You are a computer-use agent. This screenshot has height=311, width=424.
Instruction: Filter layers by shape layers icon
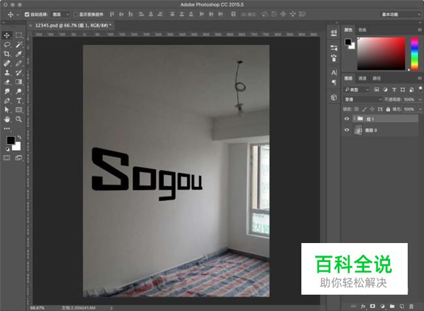click(x=402, y=90)
